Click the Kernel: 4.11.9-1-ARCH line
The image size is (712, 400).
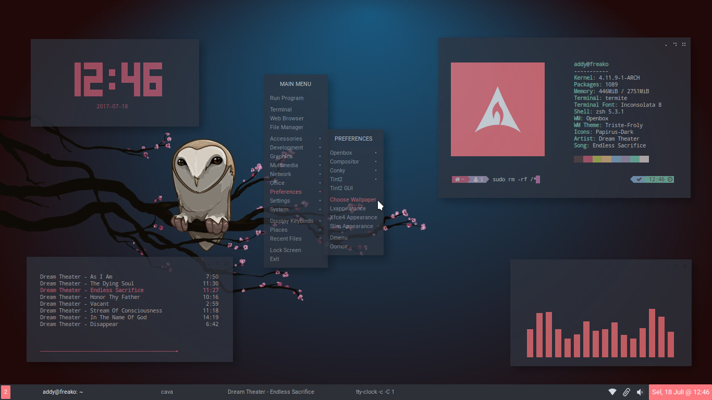(x=607, y=78)
